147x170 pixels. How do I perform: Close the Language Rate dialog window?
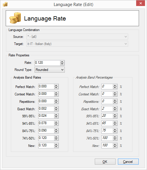pyautogui.click(x=140, y=3)
